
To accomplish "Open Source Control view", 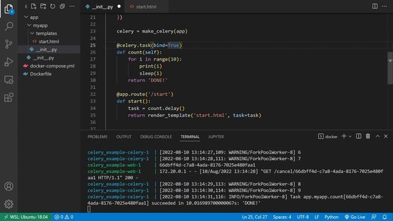I will coord(9,44).
